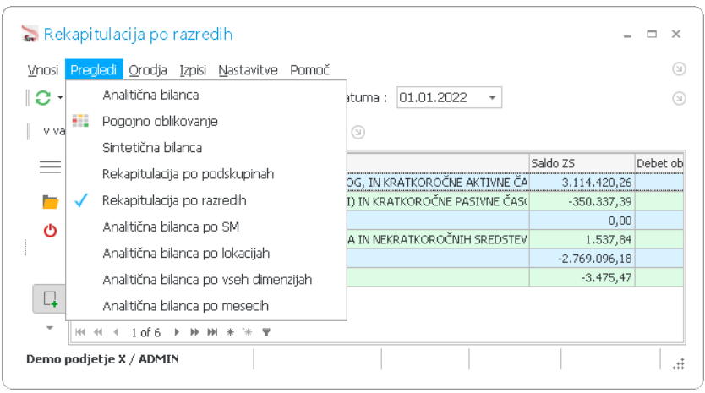Open the Pomoč menu
Image resolution: width=705 pixels, height=393 pixels.
click(309, 69)
